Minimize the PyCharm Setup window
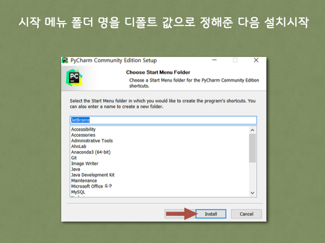The image size is (325, 243). pyautogui.click(x=215, y=60)
